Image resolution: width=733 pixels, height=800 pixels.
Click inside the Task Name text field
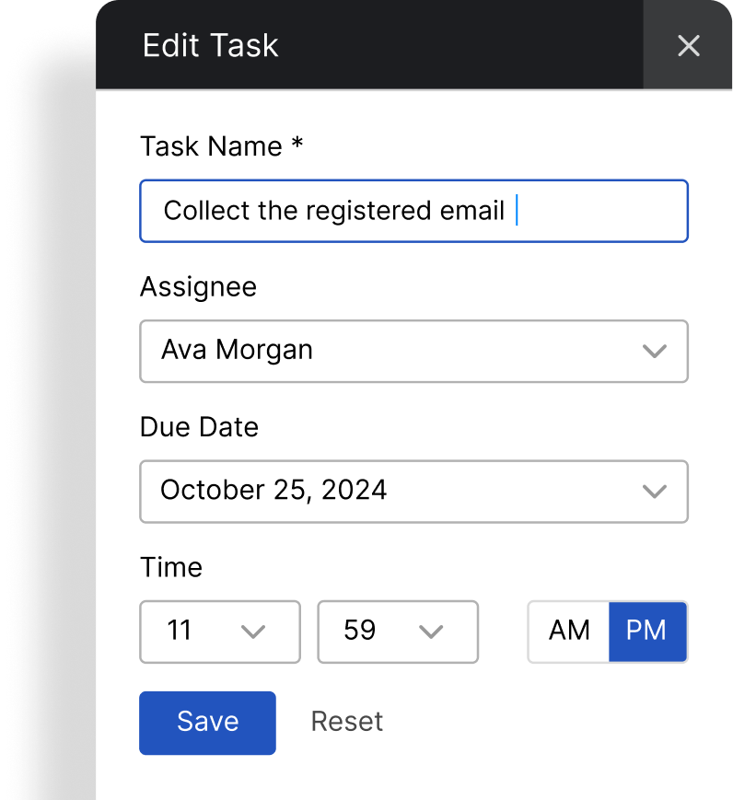[413, 211]
